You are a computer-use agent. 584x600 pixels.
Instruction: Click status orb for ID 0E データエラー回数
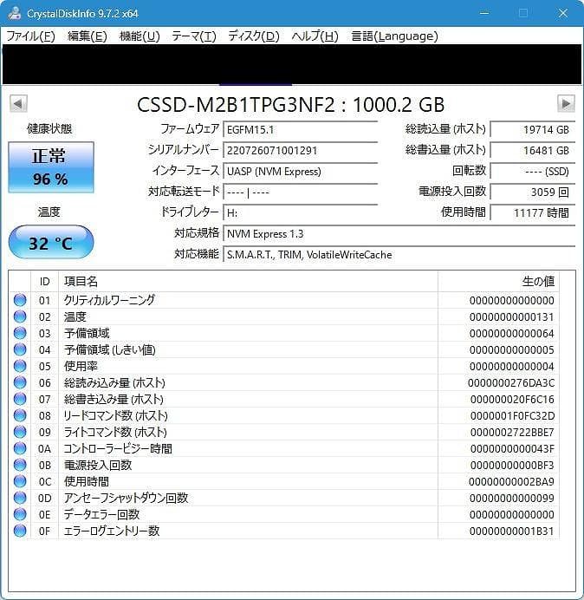click(x=20, y=514)
